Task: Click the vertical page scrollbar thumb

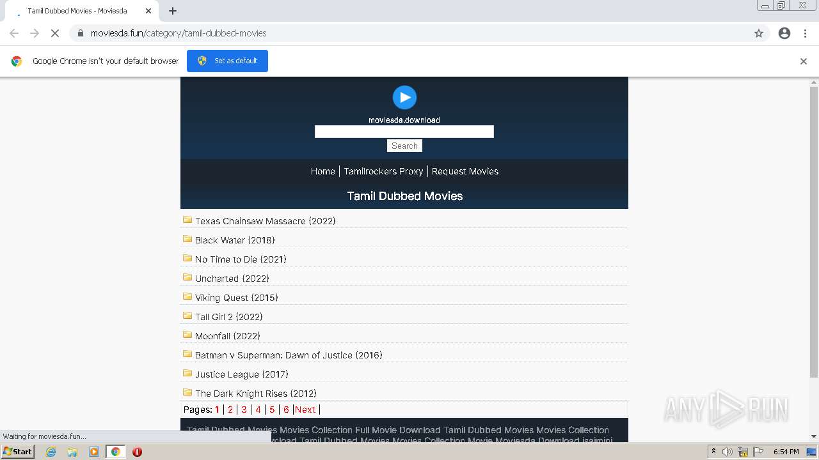Action: pyautogui.click(x=814, y=232)
